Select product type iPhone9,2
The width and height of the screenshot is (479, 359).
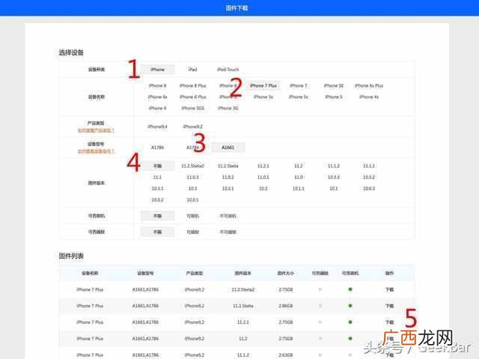193,126
